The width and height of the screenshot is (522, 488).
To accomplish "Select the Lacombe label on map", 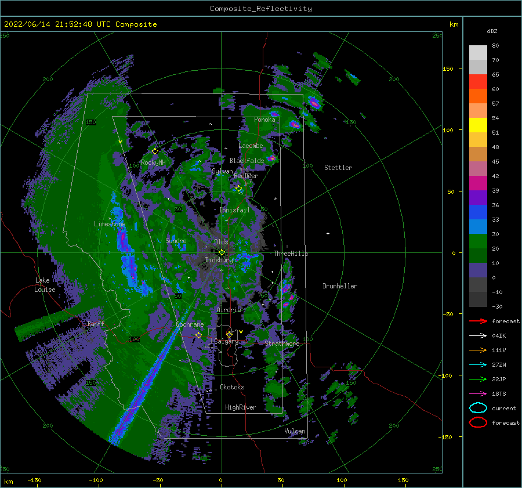I will pos(251,146).
